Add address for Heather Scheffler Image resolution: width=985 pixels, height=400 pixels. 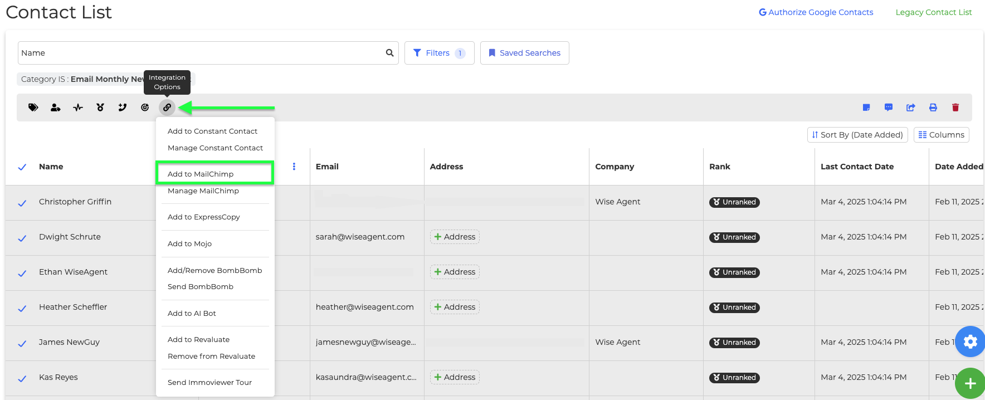[x=455, y=307]
